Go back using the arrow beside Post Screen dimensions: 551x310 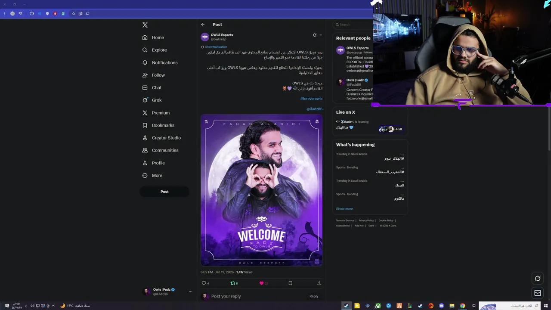203,25
